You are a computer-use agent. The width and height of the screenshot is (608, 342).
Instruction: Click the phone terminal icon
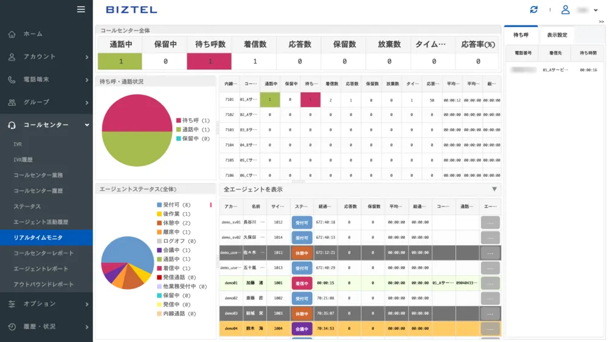pos(12,80)
